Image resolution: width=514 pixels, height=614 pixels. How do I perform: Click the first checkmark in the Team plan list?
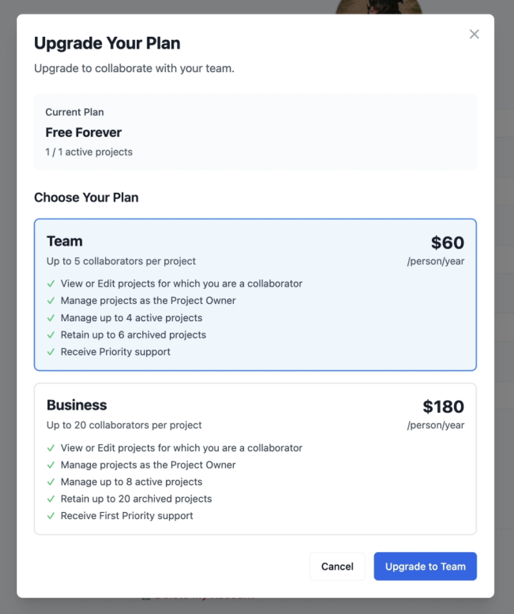coord(51,284)
